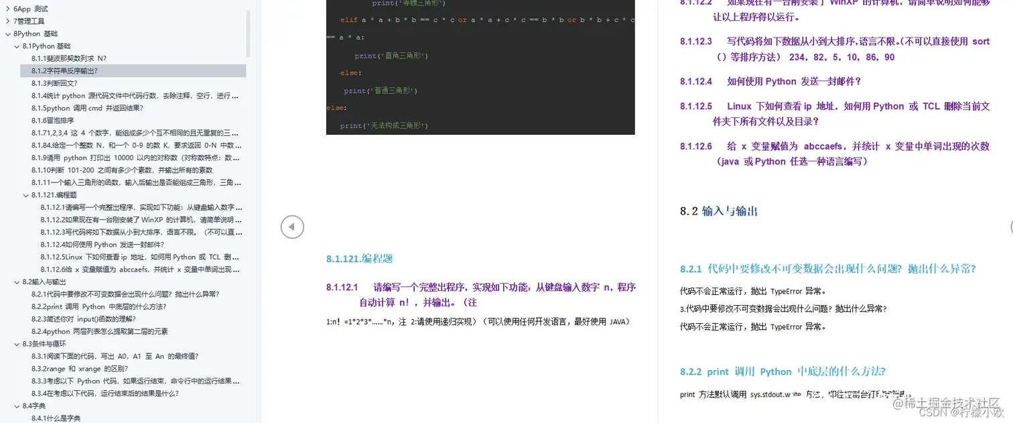Collapse the 8.1Python 基础 subsection chevron
The image size is (1013, 423).
pos(17,46)
